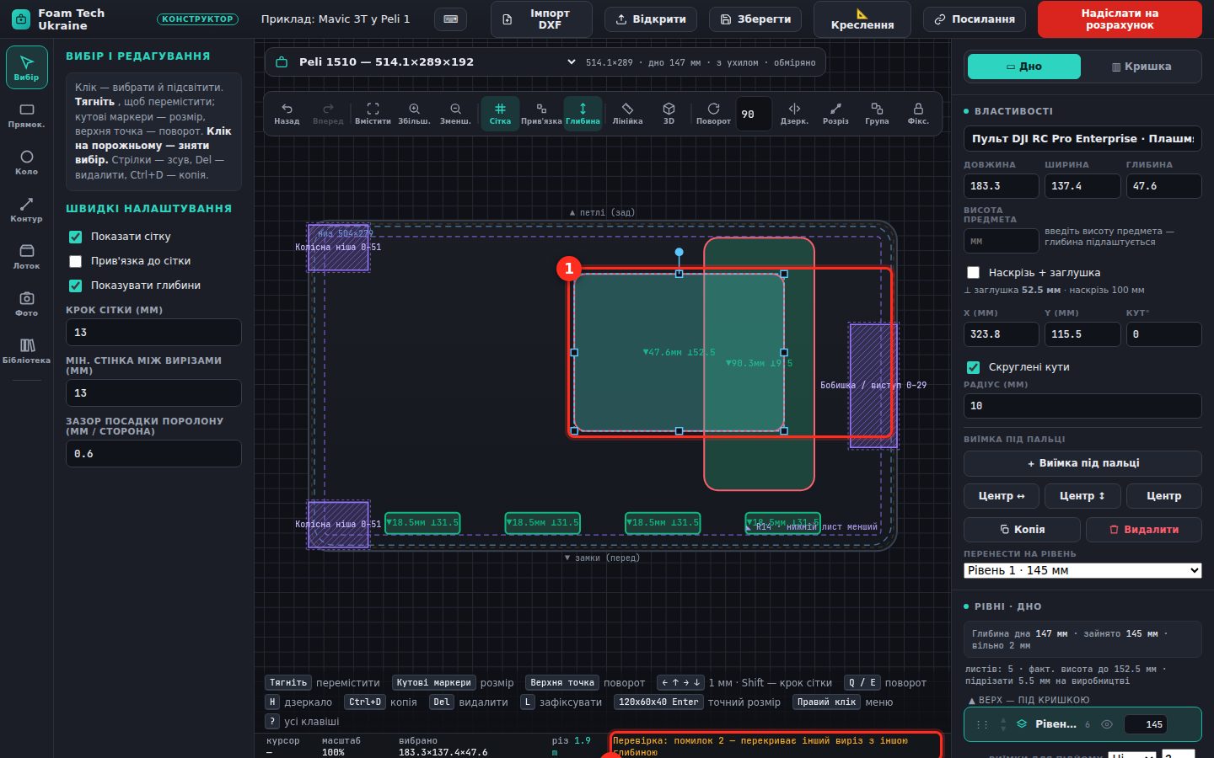Click the Довжина field showing 183.3
The height and width of the screenshot is (758, 1214).
click(x=1002, y=186)
